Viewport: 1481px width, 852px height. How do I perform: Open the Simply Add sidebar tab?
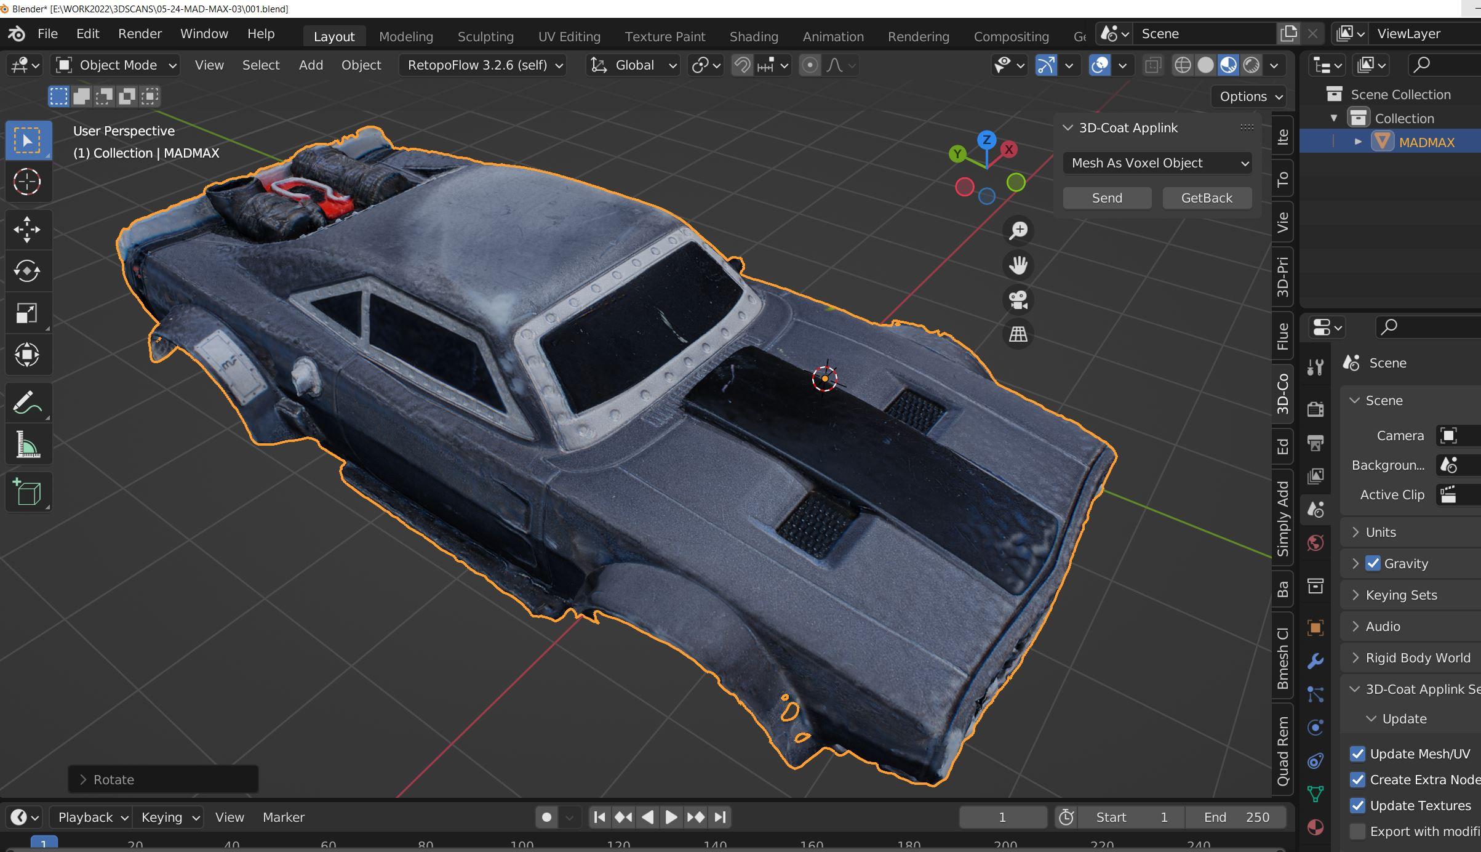[1282, 519]
